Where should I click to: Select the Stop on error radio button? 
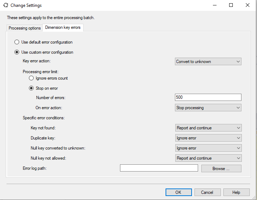31,88
